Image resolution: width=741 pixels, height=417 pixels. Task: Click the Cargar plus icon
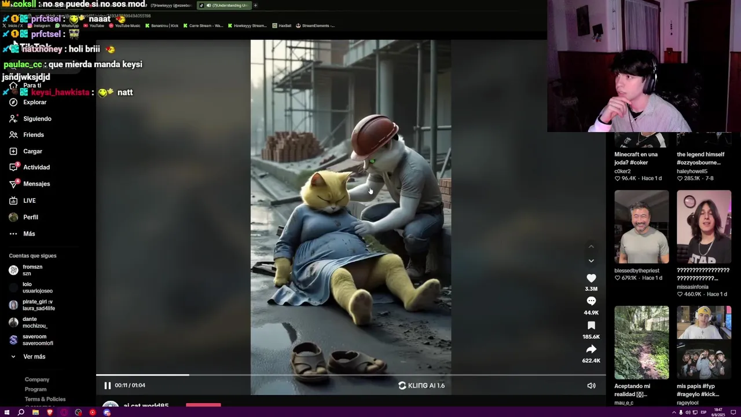[x=13, y=151]
